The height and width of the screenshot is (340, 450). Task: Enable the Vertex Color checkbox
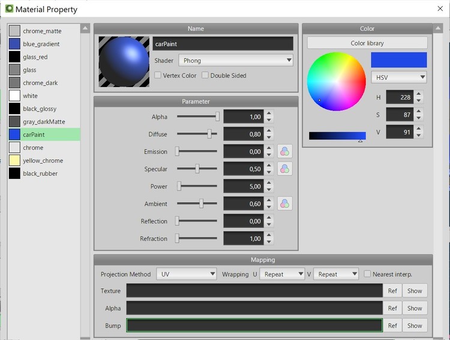click(158, 75)
